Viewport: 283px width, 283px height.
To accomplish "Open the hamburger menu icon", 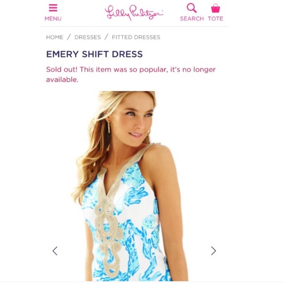I will point(53,8).
